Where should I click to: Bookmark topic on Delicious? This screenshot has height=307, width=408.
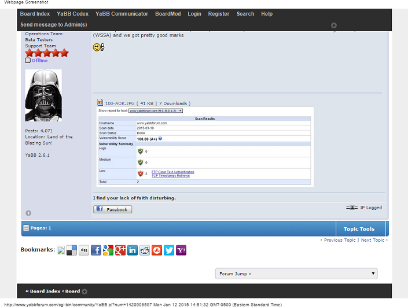(72, 250)
